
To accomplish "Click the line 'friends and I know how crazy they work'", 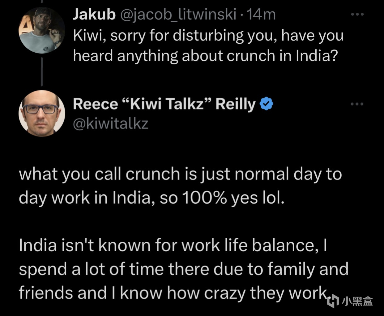I will tap(173, 293).
